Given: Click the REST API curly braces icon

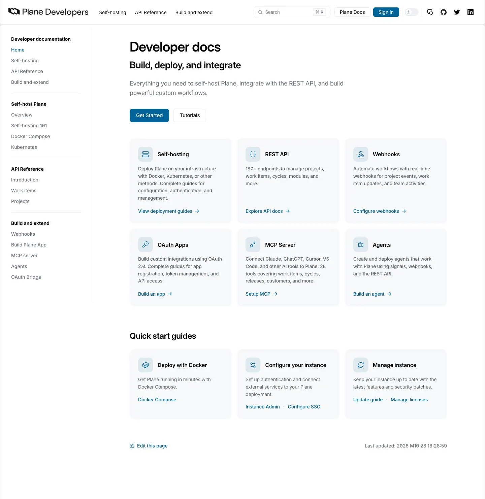Looking at the screenshot, I should (253, 154).
